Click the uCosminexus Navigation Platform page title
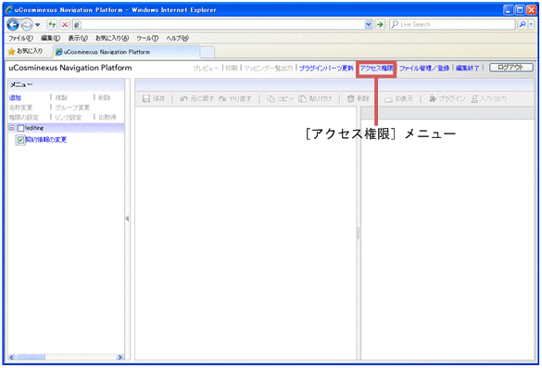The width and height of the screenshot is (542, 368). tap(70, 68)
